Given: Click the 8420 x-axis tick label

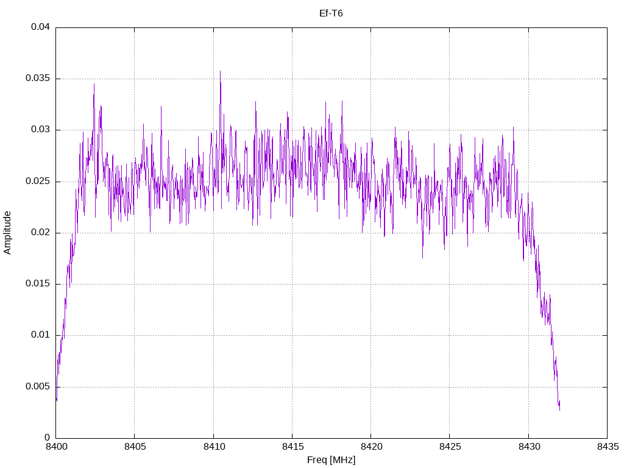Looking at the screenshot, I should pyautogui.click(x=371, y=447).
